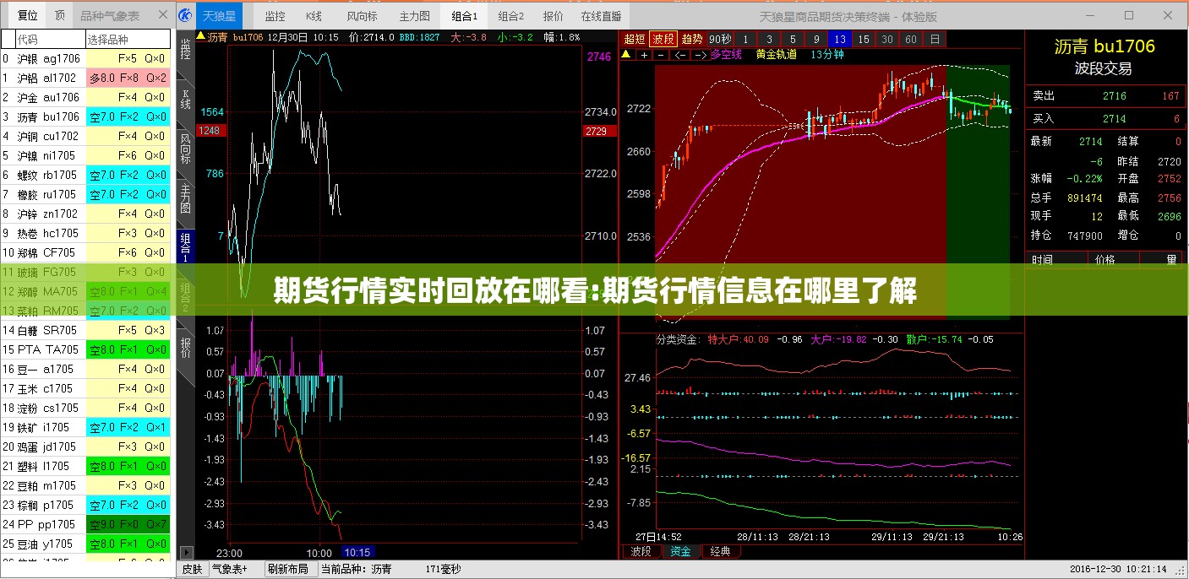
Task: Open the K线 top menu tab
Action: (x=314, y=16)
